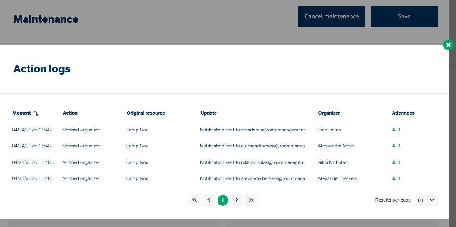This screenshot has height=227, width=456.
Task: View attendees for Alessandra Moss row
Action: [396, 146]
